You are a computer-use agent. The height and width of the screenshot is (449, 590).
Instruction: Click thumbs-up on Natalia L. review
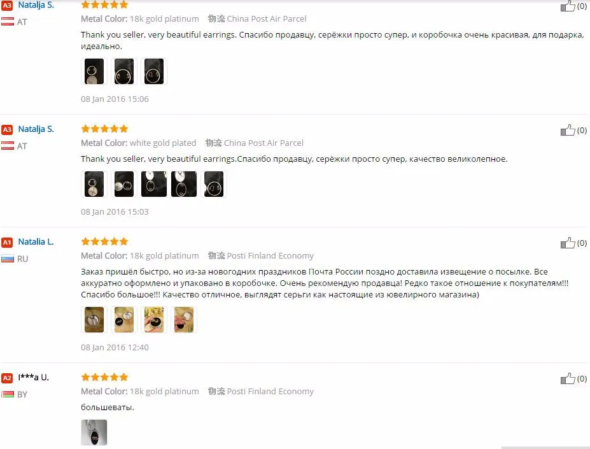(568, 243)
